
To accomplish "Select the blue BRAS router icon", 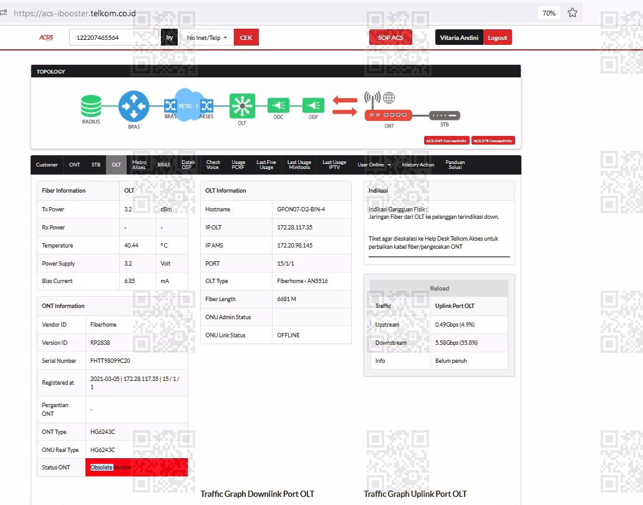I will [133, 106].
